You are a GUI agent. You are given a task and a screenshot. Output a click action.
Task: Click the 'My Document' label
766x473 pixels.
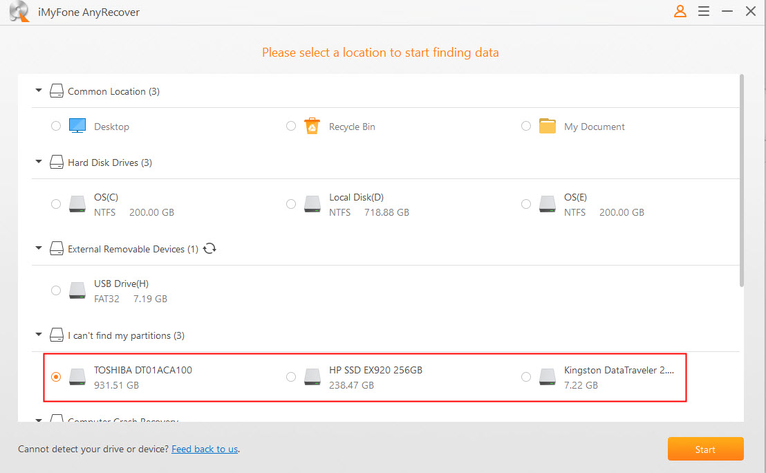595,127
